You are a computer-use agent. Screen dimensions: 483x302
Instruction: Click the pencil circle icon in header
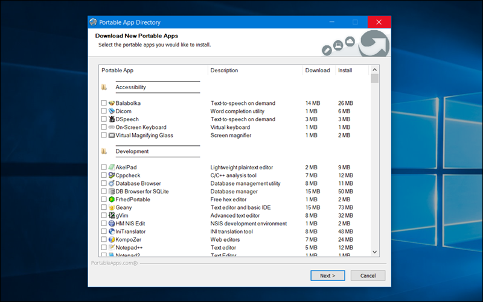(327, 50)
